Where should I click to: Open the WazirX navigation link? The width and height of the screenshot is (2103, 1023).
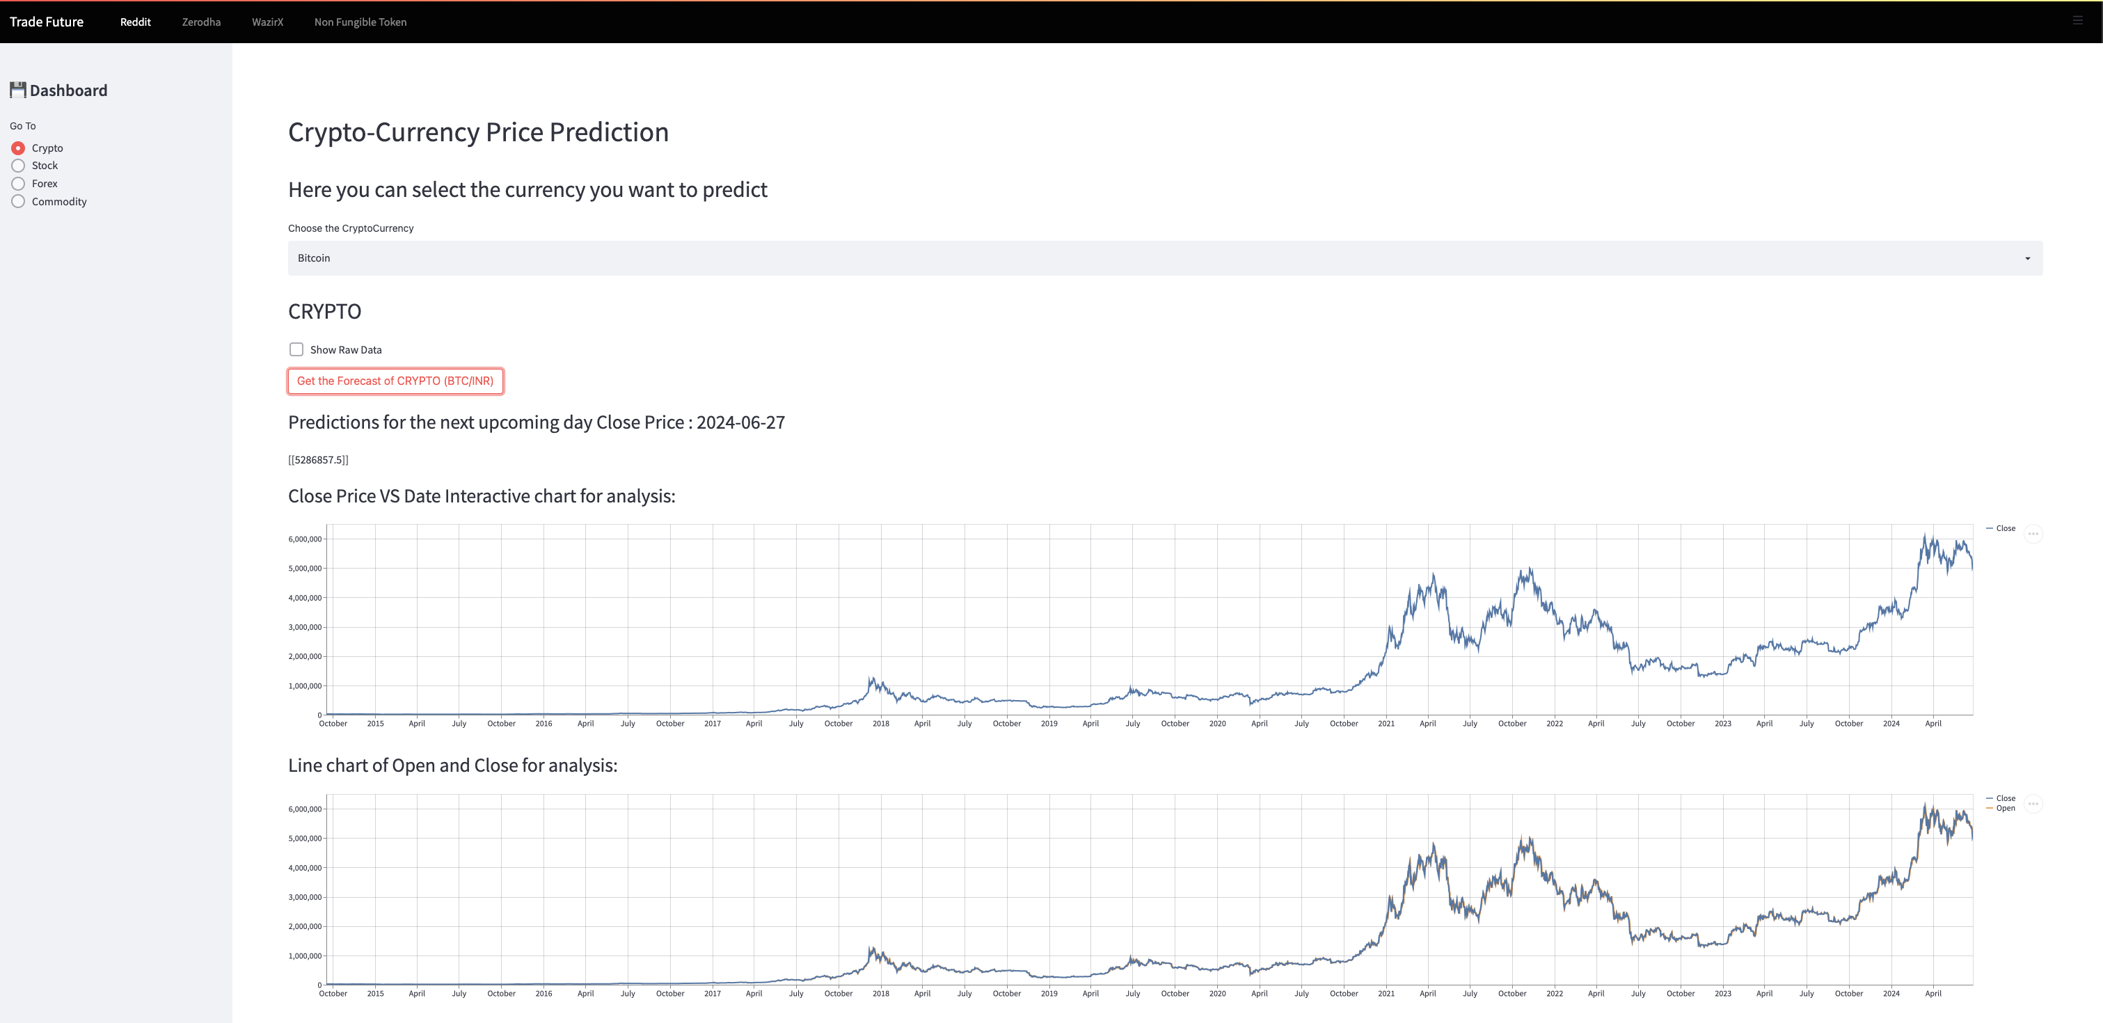pyautogui.click(x=267, y=22)
